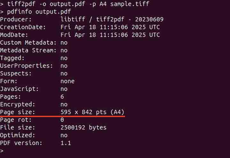Click the file size value 2500192 bytes
The image size is (230, 158).
coord(83,127)
